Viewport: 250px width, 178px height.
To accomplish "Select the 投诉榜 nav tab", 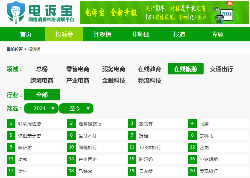I will point(64,34).
